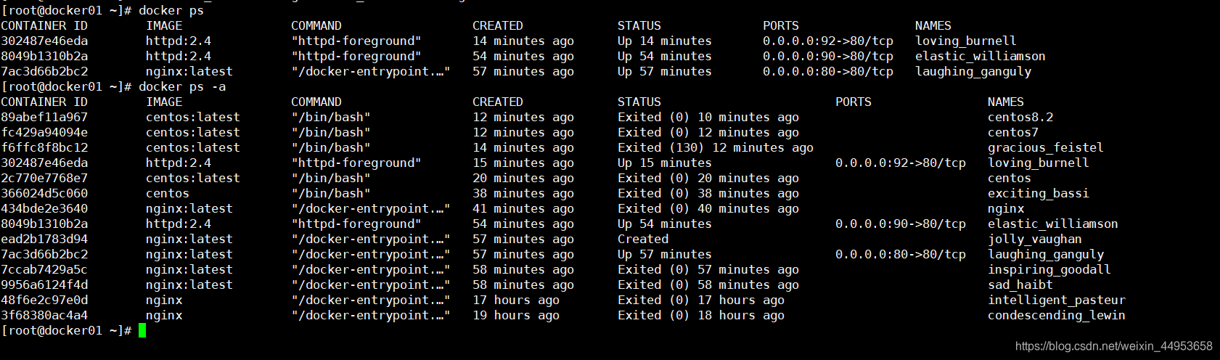Screen dimensions: 1220x360
Task: Click loving_burnell in the first docker ps listing
Action: (966, 41)
